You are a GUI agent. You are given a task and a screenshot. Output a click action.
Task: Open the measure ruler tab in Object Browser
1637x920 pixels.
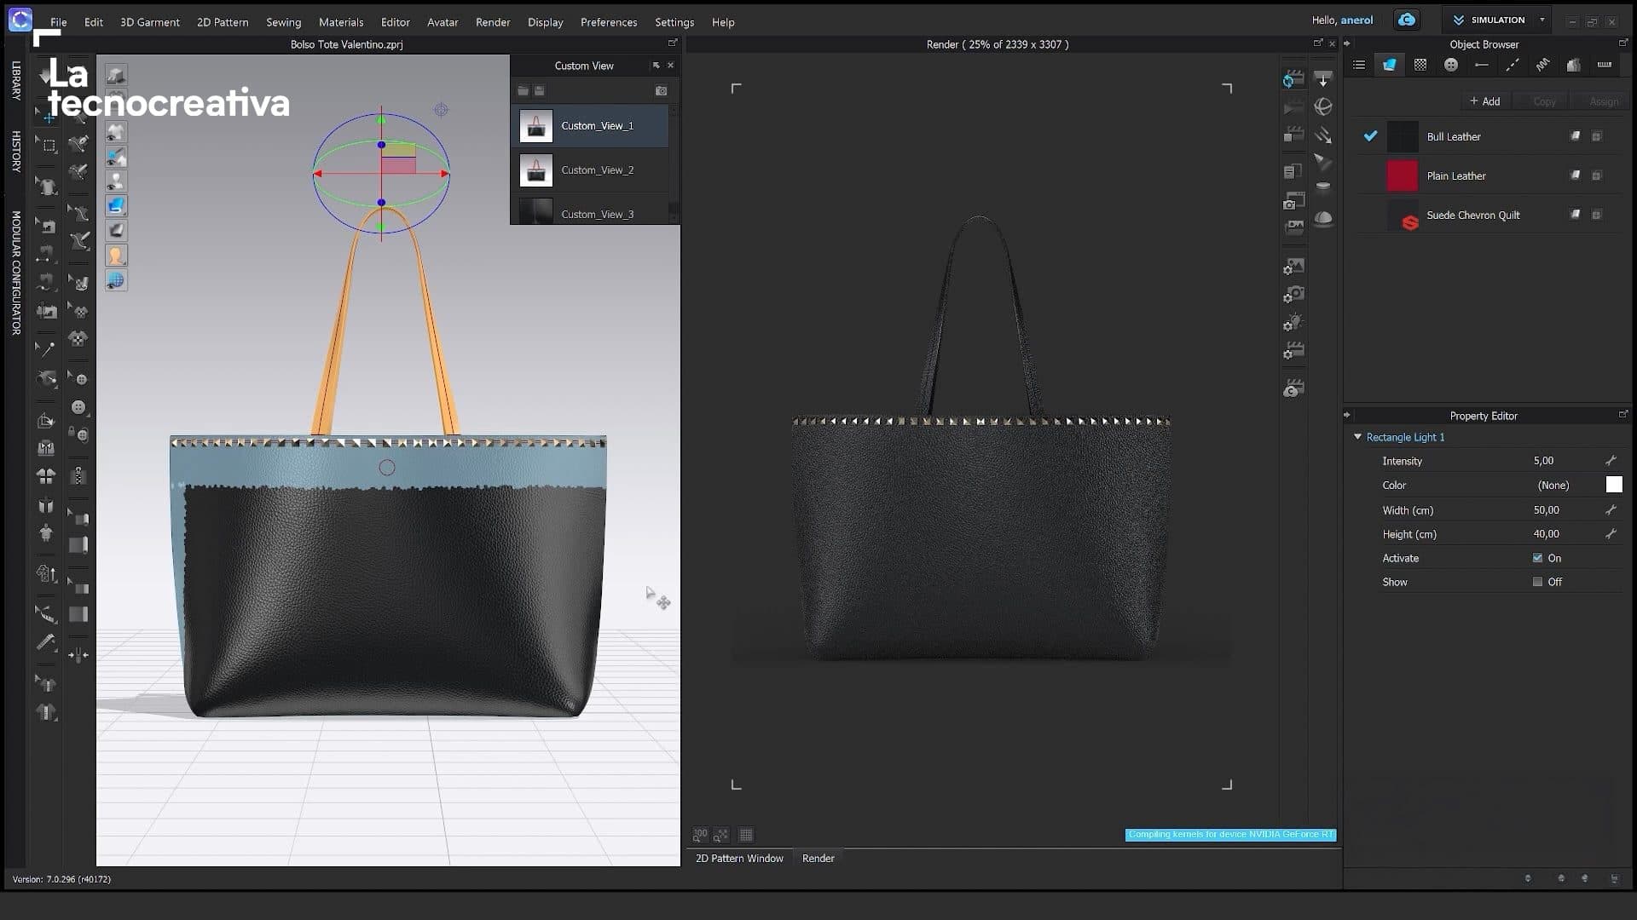click(x=1605, y=65)
